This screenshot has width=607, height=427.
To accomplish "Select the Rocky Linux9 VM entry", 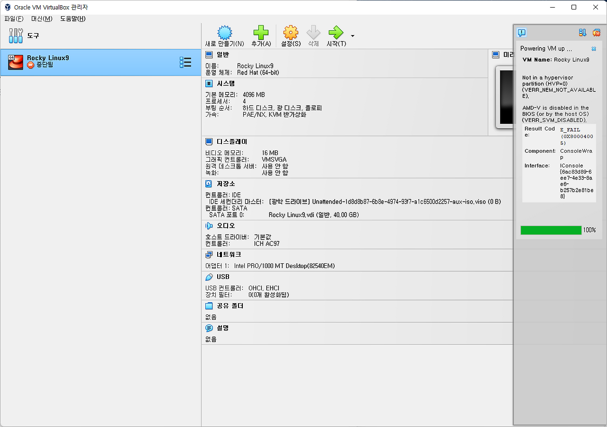I will pyautogui.click(x=101, y=62).
